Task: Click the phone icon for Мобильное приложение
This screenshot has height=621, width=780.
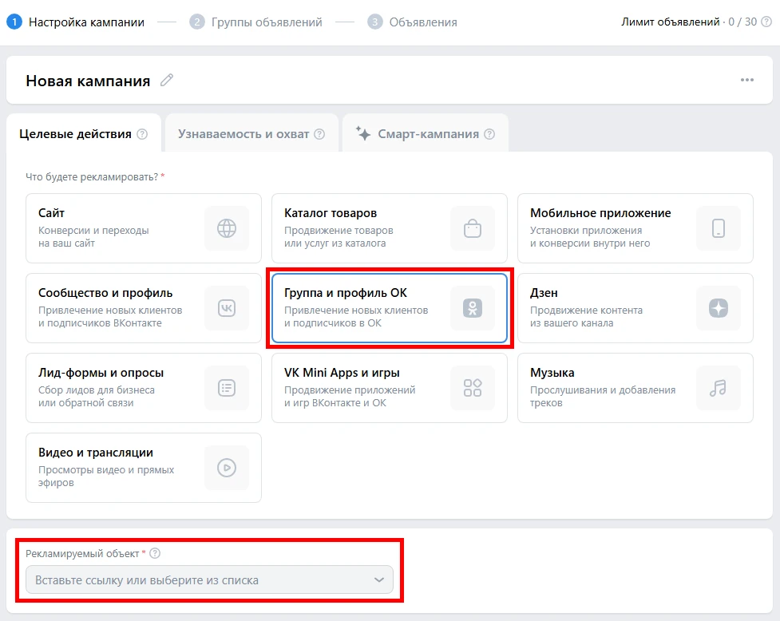Action: pos(719,228)
